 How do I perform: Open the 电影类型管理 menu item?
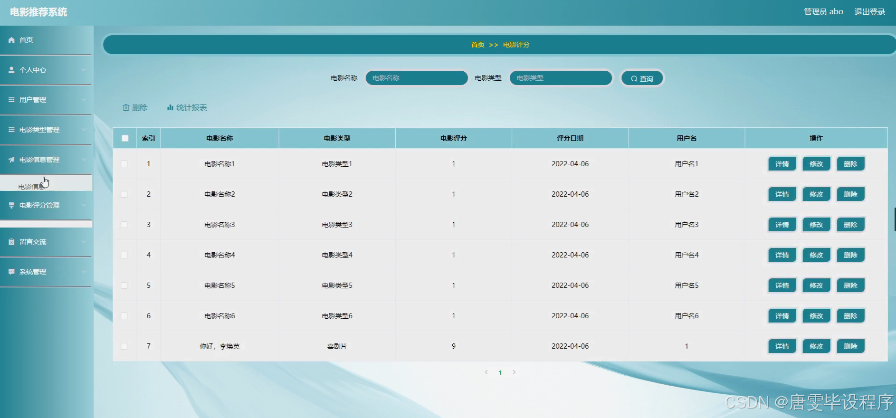(x=46, y=130)
